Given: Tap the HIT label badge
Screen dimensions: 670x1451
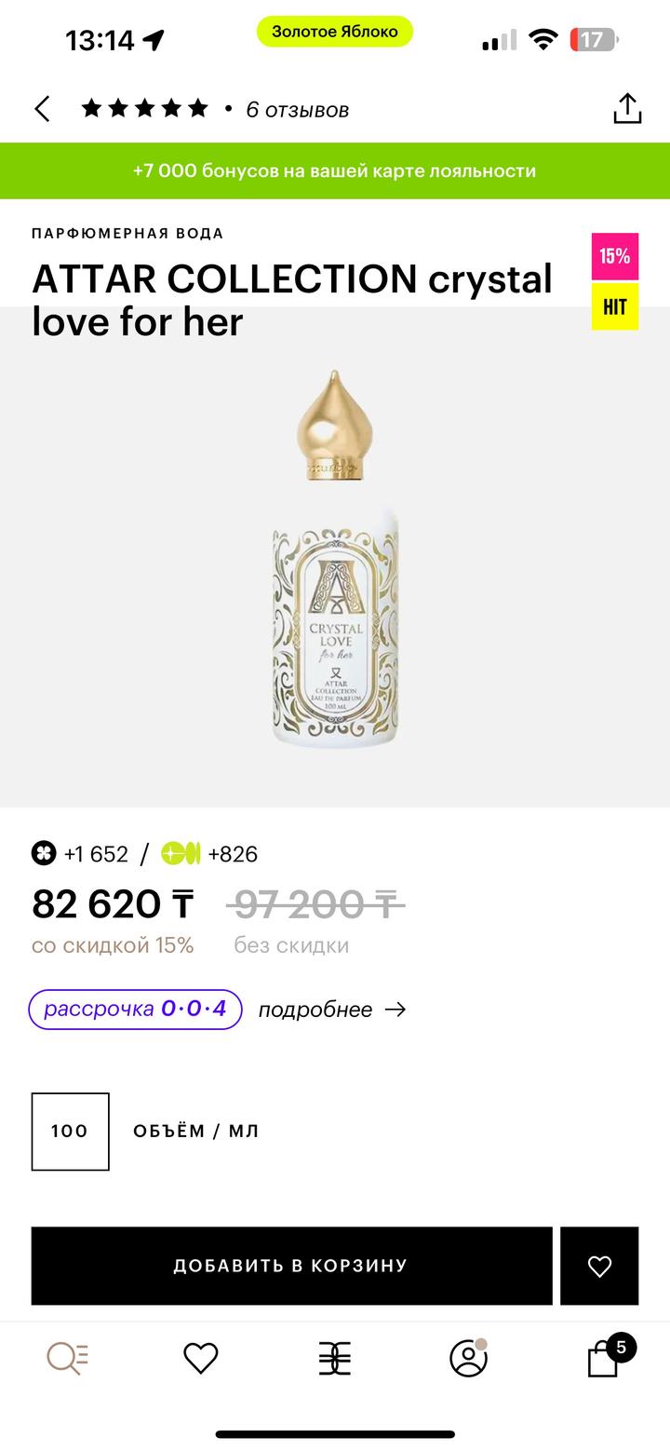Looking at the screenshot, I should pos(615,306).
